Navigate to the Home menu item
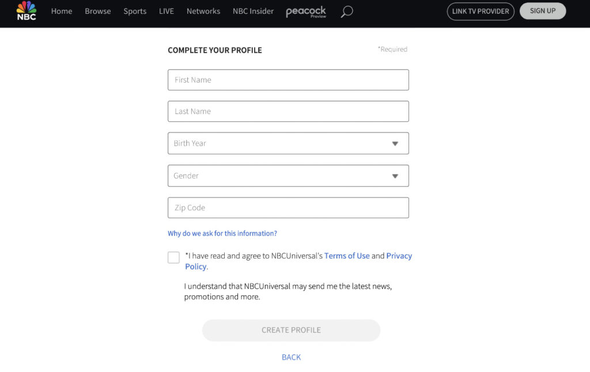 pos(62,11)
